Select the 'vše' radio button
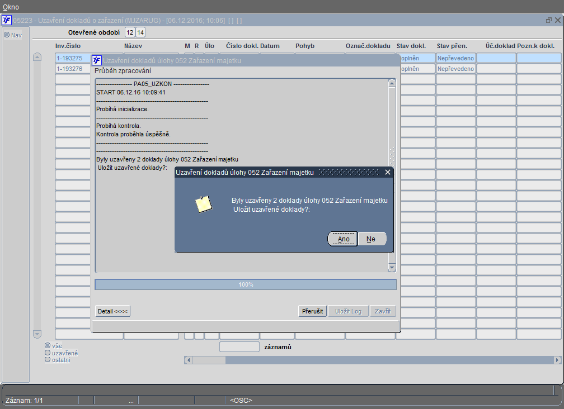 [48, 345]
